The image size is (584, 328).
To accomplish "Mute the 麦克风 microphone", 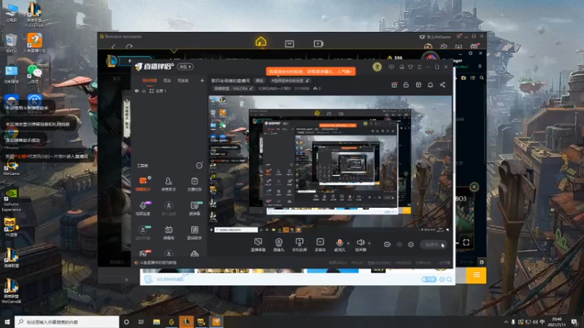I will 339,245.
